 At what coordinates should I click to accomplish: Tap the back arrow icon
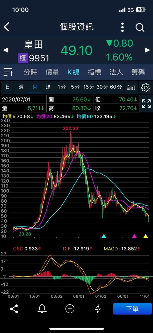pos(7,27)
